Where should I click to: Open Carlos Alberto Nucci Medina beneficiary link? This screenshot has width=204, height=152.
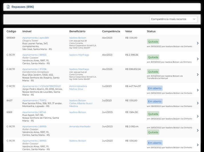coord(81,105)
